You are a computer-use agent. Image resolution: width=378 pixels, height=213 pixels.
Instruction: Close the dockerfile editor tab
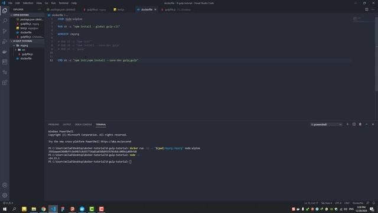(155, 9)
